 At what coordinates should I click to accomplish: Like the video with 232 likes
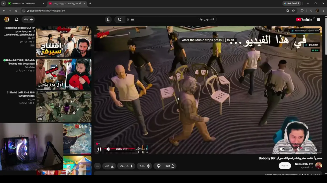(170, 166)
